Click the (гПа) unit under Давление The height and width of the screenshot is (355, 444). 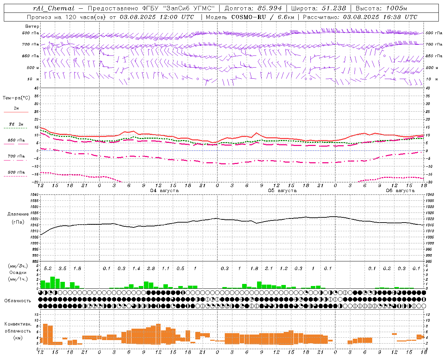coord(18,222)
